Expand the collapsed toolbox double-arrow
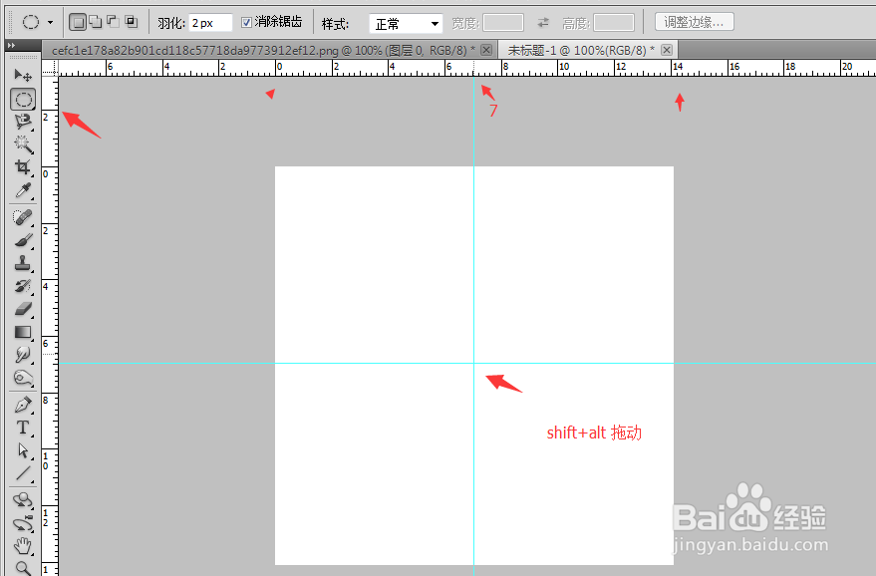This screenshot has height=576, width=876. click(x=11, y=45)
